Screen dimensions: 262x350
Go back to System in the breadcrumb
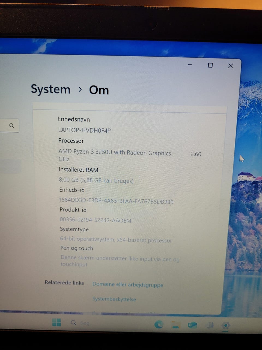[51, 89]
